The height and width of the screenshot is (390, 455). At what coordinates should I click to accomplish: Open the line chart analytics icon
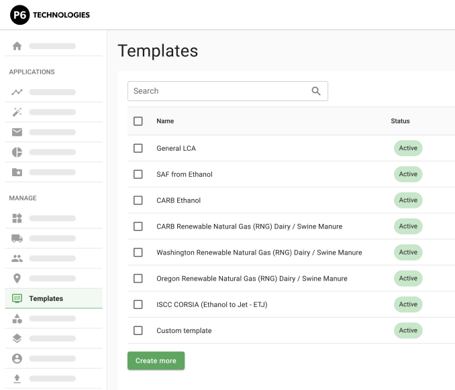pos(17,92)
